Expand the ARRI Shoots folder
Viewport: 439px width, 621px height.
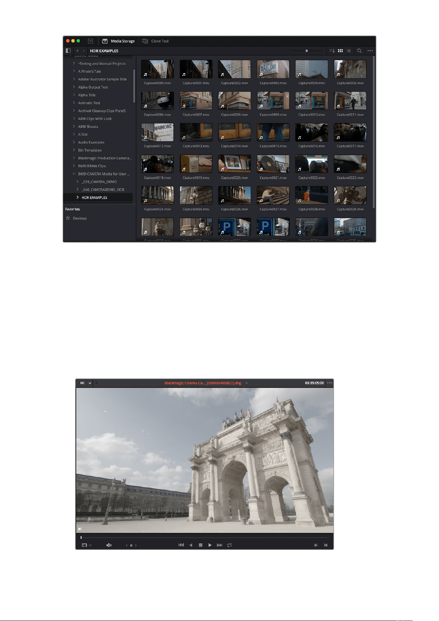pyautogui.click(x=74, y=126)
